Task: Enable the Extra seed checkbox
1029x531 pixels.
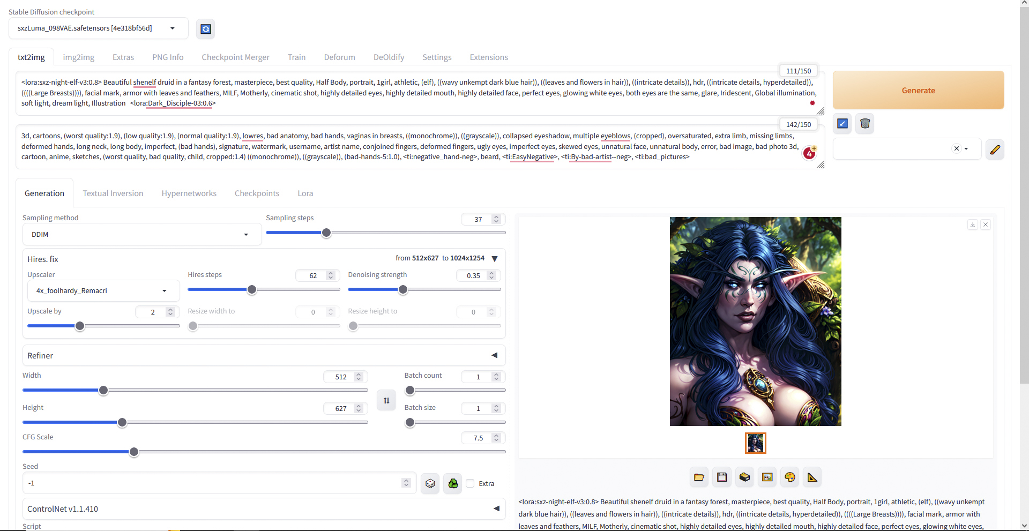Action: pyautogui.click(x=471, y=483)
